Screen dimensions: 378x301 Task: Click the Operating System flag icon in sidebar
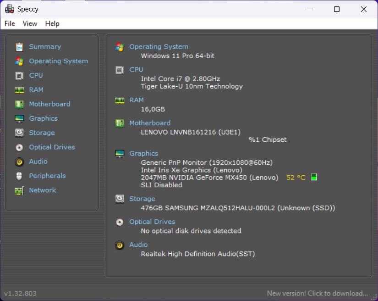pyautogui.click(x=19, y=61)
